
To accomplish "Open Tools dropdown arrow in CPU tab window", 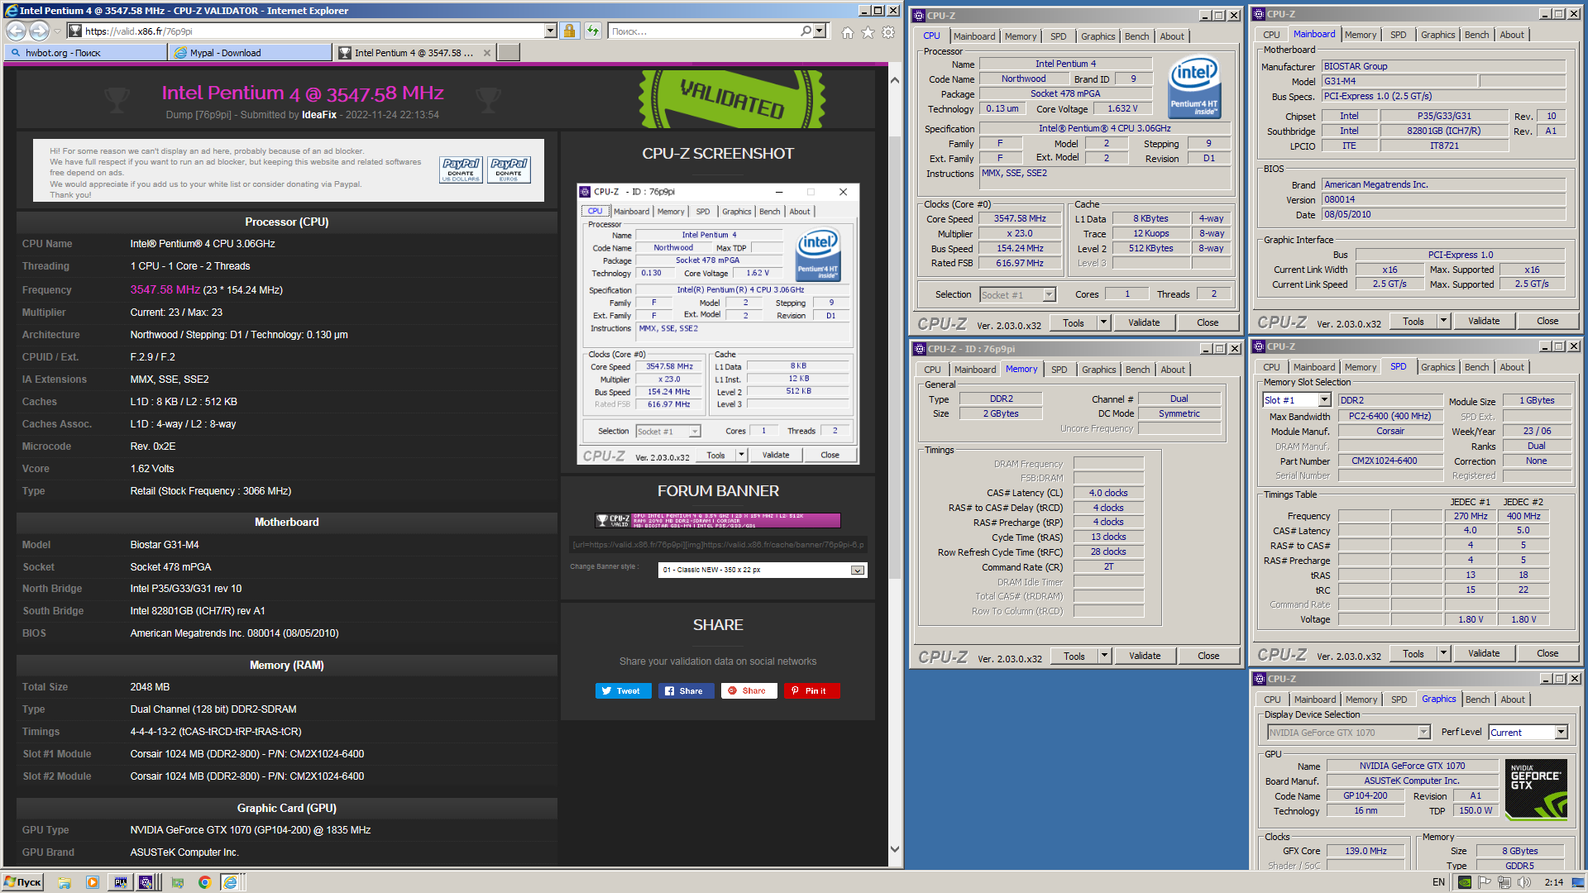I will [x=1103, y=322].
